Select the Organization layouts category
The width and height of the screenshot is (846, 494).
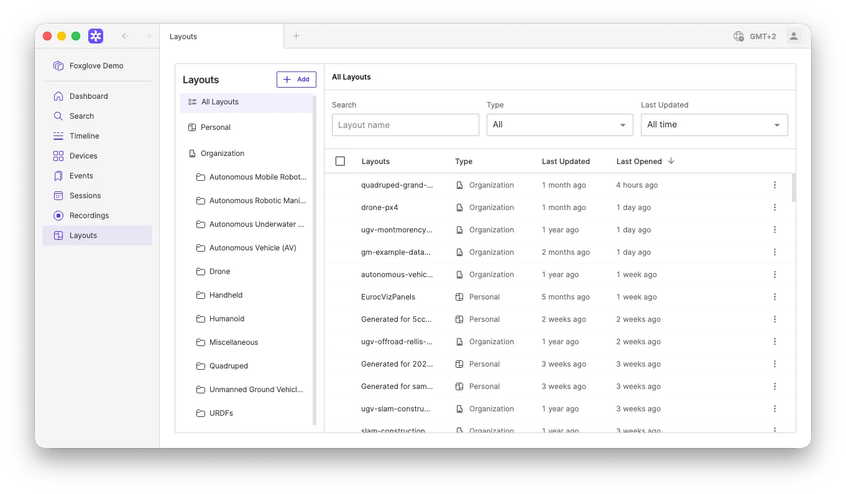click(x=246, y=153)
